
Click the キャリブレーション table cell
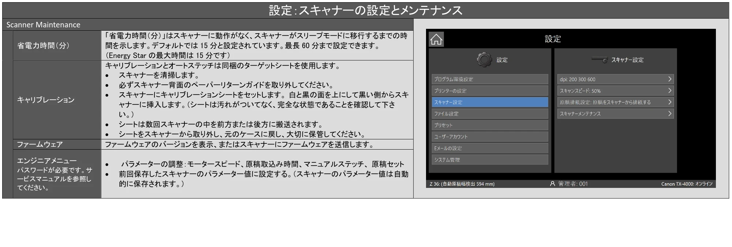pyautogui.click(x=57, y=100)
